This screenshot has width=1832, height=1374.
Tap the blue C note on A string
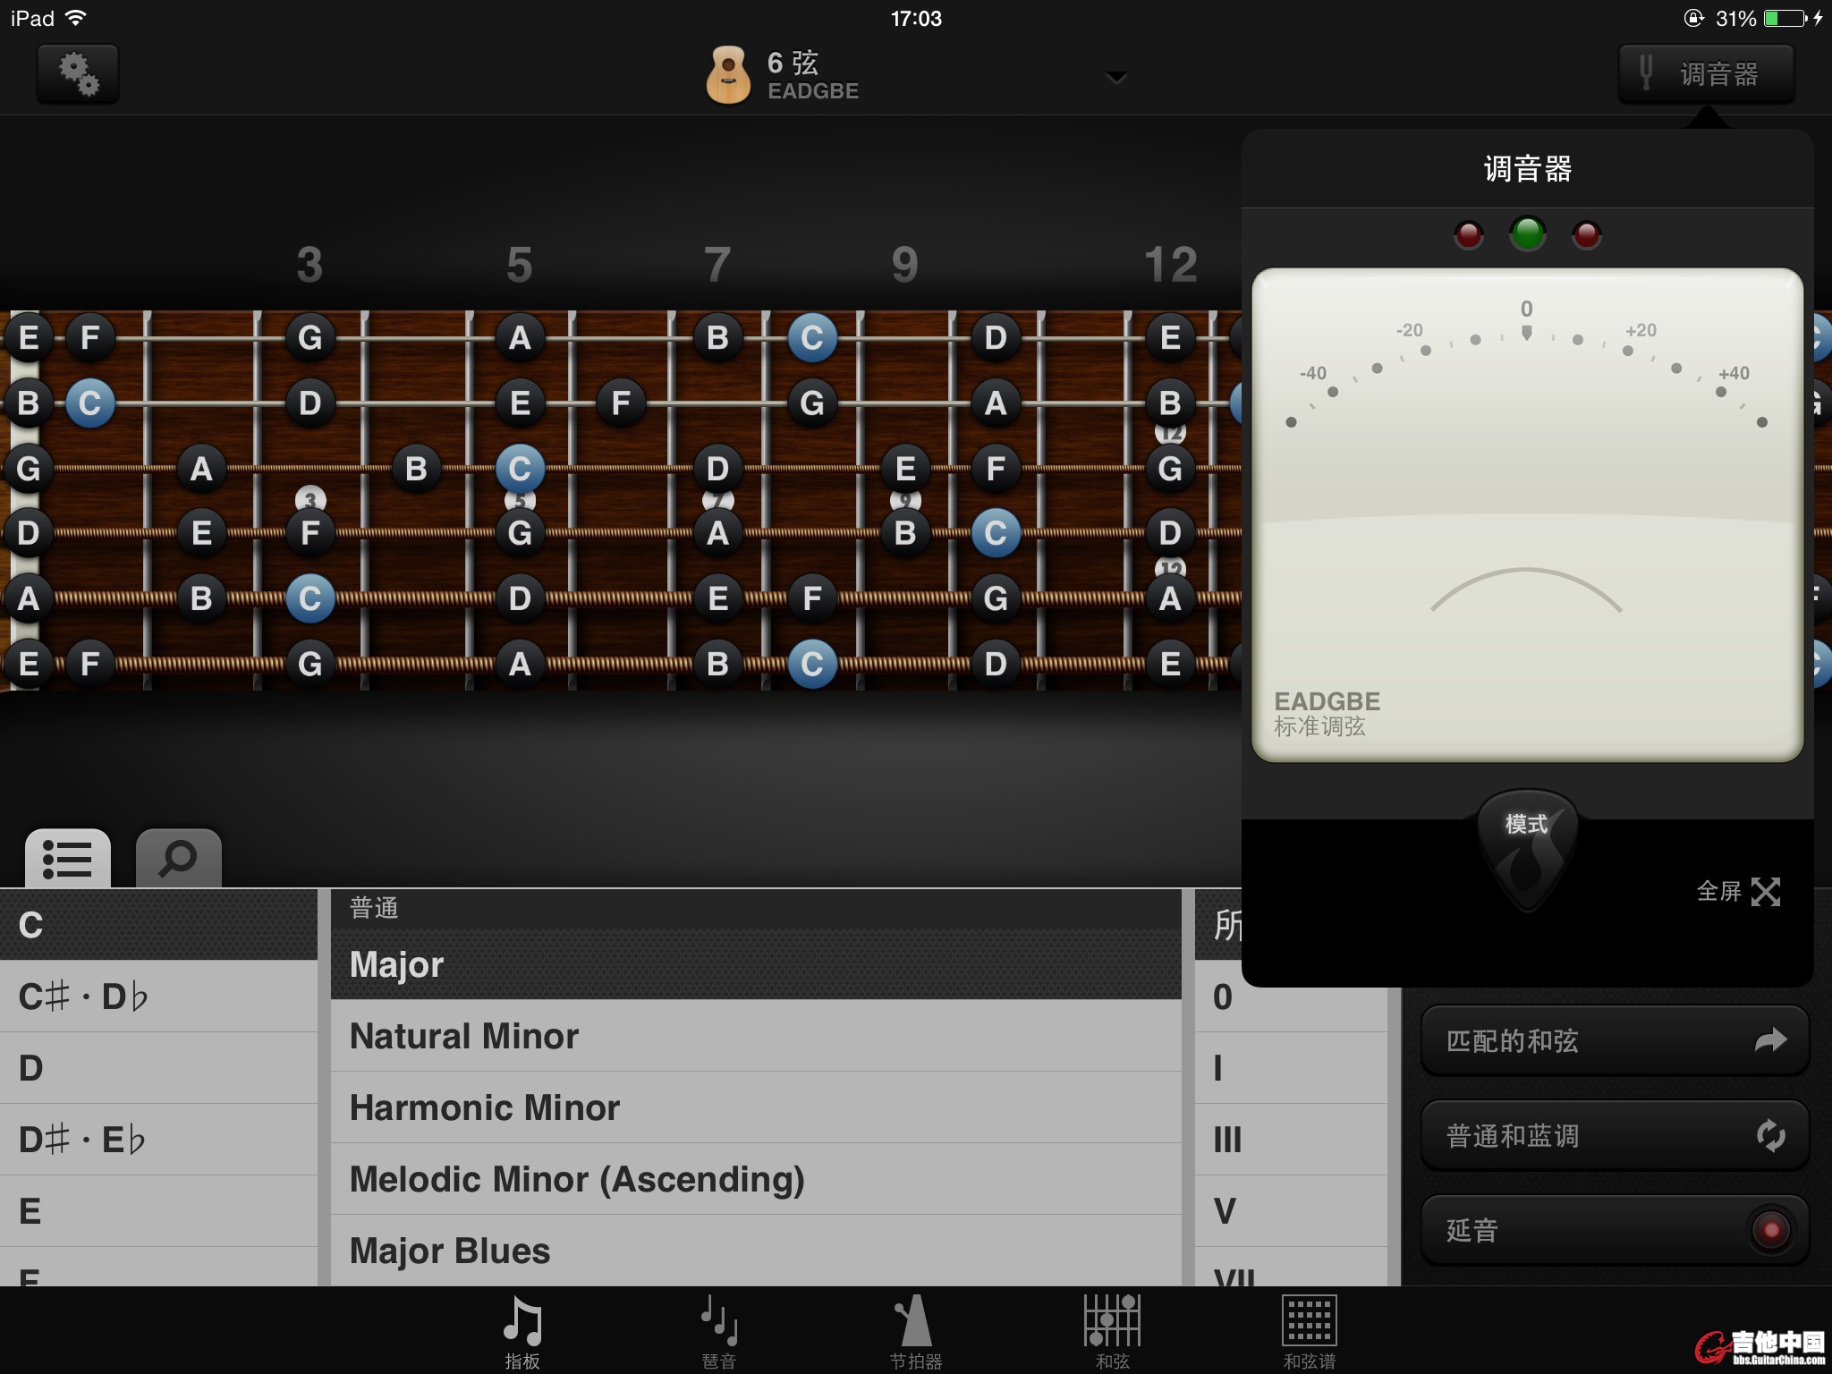click(310, 598)
